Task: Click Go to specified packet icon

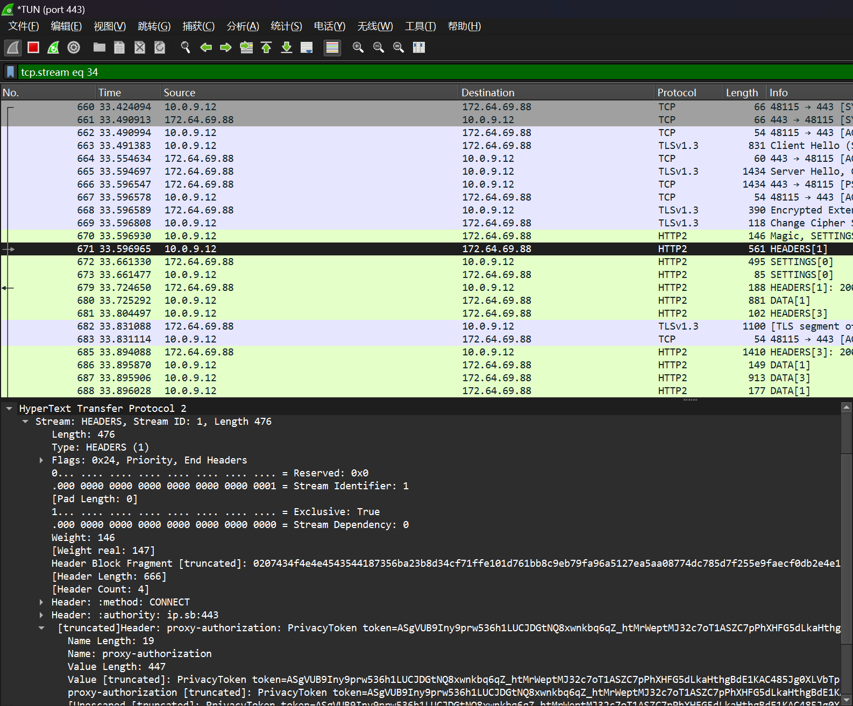Action: [246, 47]
